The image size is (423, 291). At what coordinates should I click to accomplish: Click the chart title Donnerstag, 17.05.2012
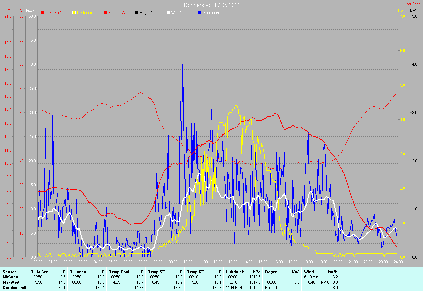point(212,5)
